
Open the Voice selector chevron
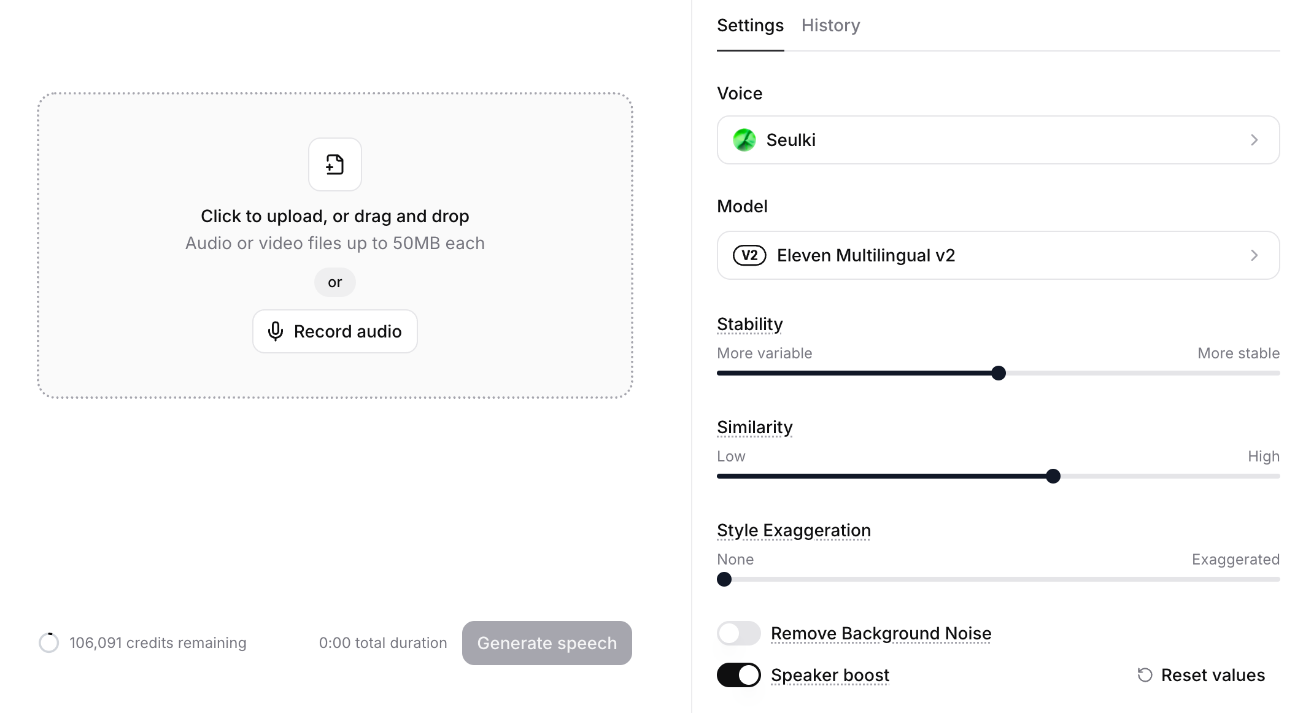point(1254,140)
